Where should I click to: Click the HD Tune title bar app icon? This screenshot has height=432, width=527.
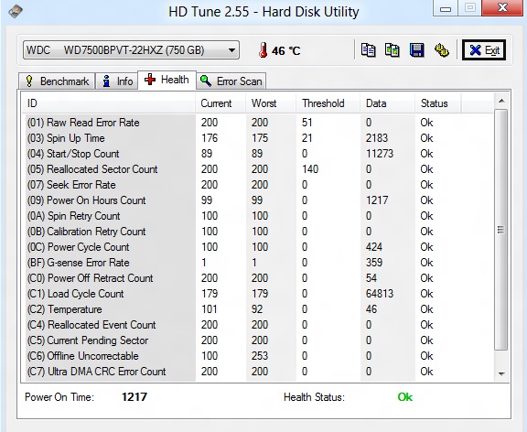(16, 11)
